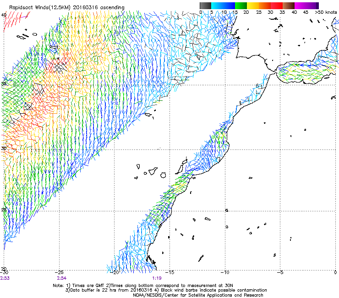
Task: Click the gray 0-5 knots legend segment
Action: tap(205, 6)
